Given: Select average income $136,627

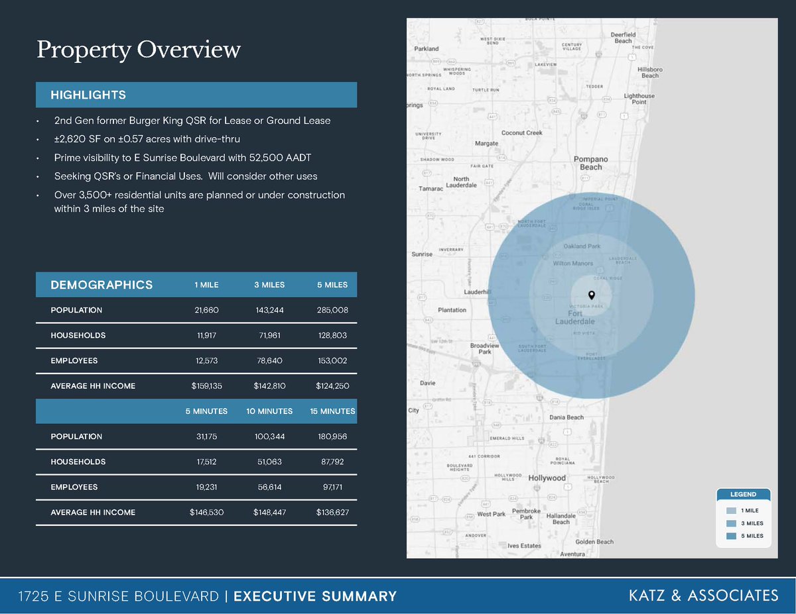Looking at the screenshot, I should click(332, 512).
